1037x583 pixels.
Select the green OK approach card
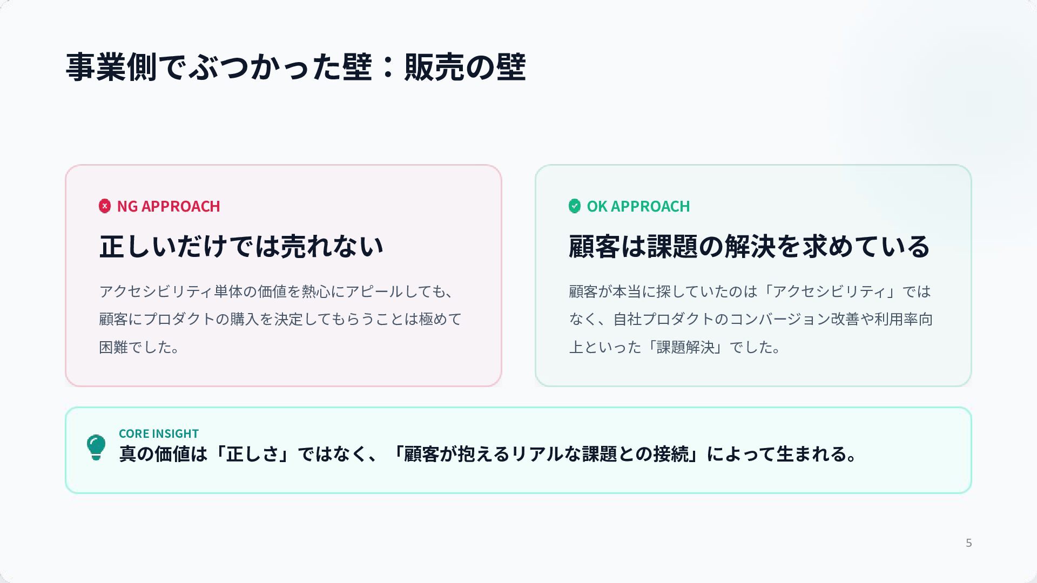coord(753,276)
